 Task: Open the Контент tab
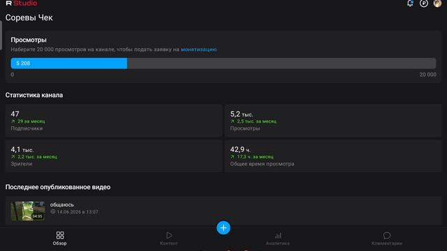169,238
